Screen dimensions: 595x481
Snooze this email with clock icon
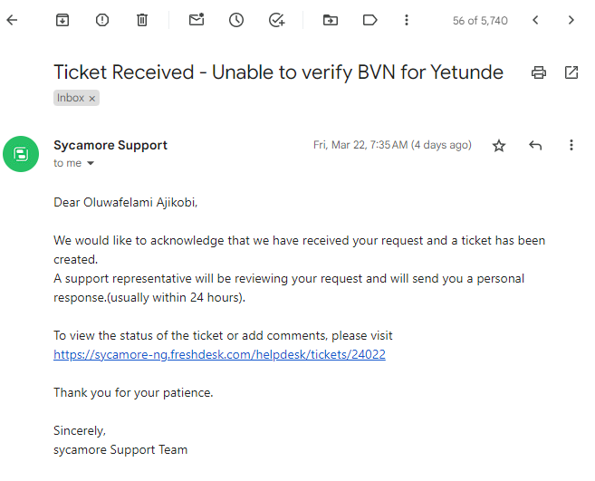(x=236, y=20)
